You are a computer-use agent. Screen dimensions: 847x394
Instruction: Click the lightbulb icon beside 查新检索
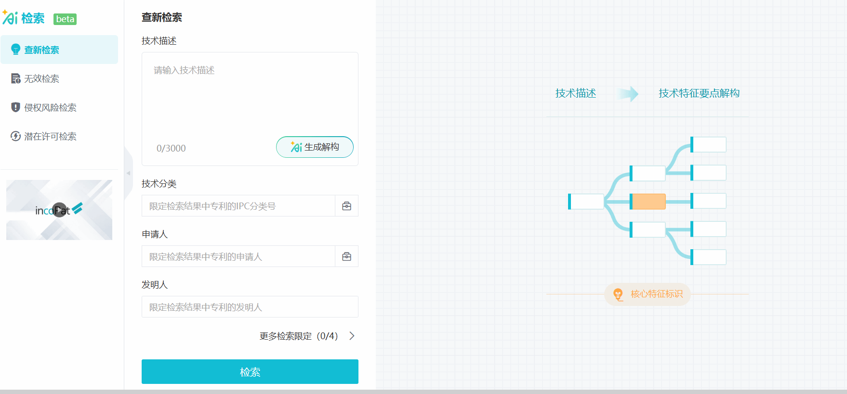[x=15, y=50]
